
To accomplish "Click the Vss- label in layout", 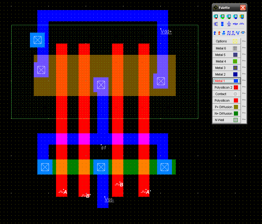I will (109, 199).
